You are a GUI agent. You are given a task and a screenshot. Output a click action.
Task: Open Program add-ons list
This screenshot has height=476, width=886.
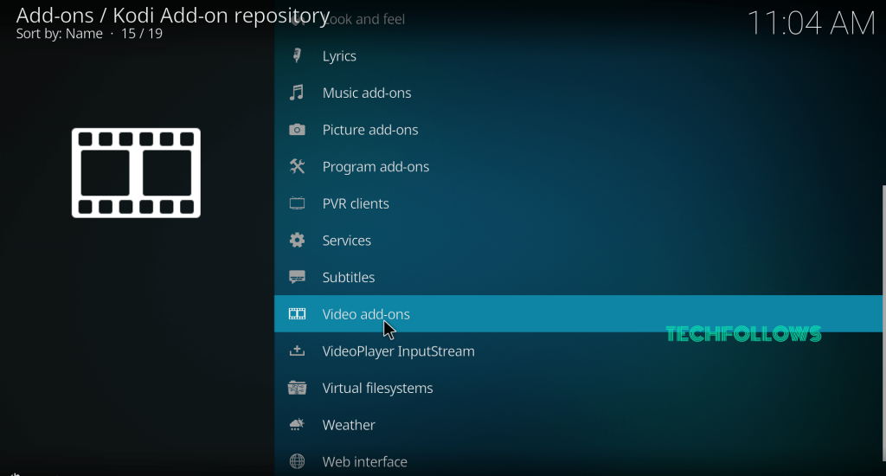tap(578, 167)
